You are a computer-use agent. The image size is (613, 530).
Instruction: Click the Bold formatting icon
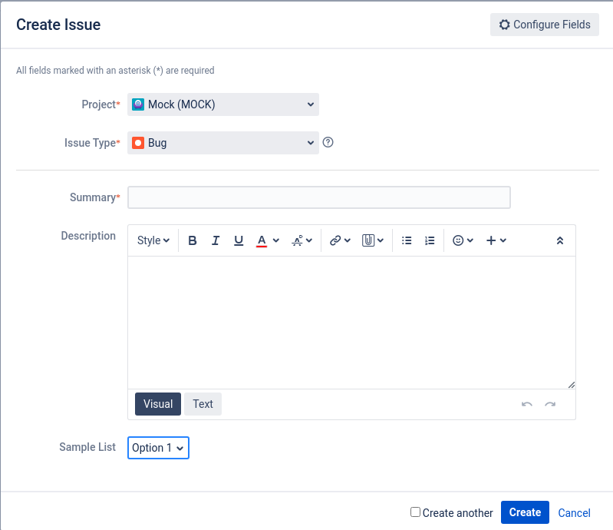pyautogui.click(x=192, y=240)
